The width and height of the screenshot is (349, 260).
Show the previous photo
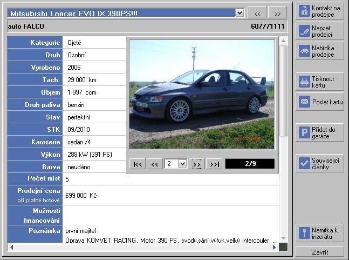coord(155,164)
